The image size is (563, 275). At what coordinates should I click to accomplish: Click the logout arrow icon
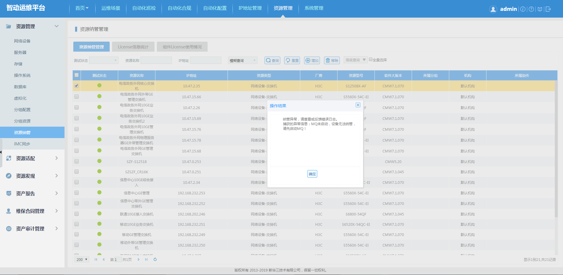548,9
